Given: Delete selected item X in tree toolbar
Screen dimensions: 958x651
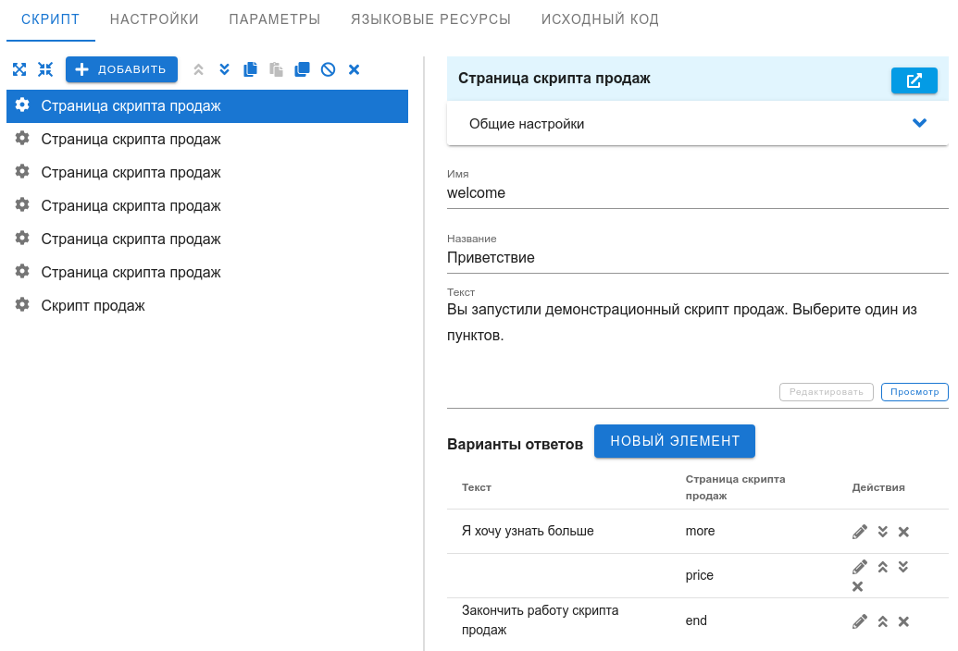Looking at the screenshot, I should tap(354, 69).
